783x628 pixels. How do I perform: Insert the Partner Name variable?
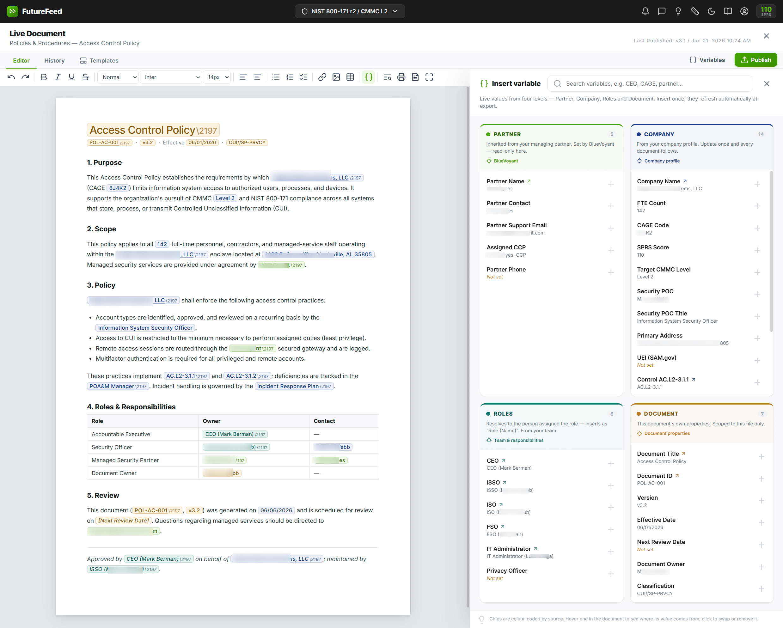(x=611, y=184)
